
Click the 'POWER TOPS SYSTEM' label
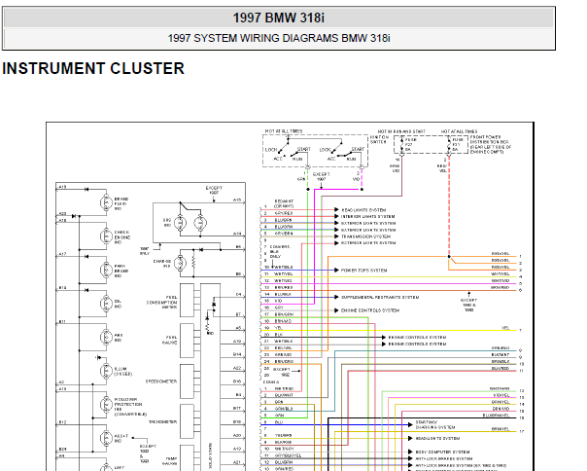click(x=363, y=271)
